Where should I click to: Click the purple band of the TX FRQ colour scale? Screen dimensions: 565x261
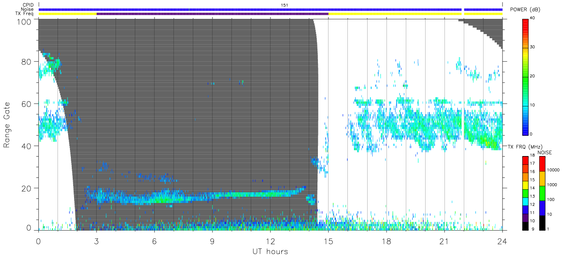pos(525,217)
